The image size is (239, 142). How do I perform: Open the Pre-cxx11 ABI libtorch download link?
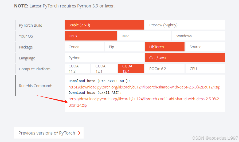coord(144,87)
